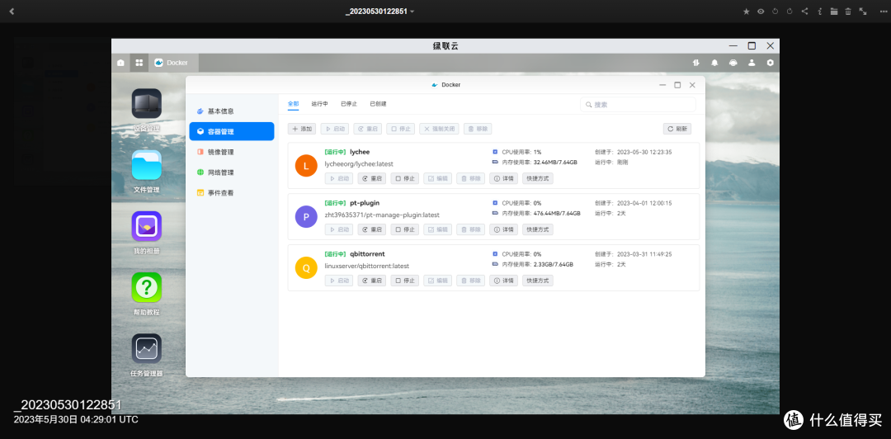Image resolution: width=891 pixels, height=439 pixels.
Task: Stop the qbittorrent container with 停止
Action: pyautogui.click(x=404, y=281)
